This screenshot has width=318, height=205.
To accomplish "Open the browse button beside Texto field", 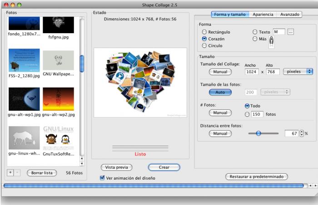I will (x=291, y=32).
